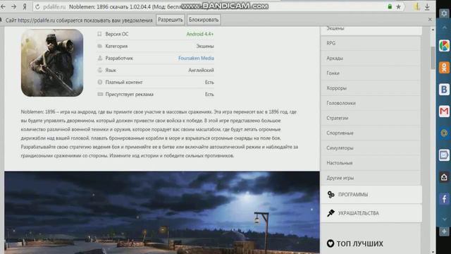Click the page scrollbar thumb
Image resolution: width=451 pixels, height=254 pixels.
point(433,58)
